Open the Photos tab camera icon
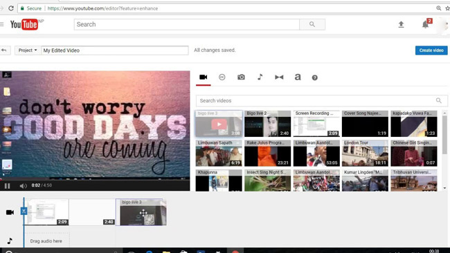450x253 pixels. pos(241,77)
